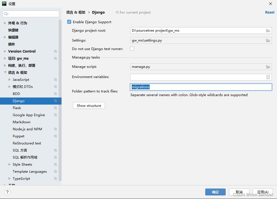Click the help question mark icon

pos(7,192)
